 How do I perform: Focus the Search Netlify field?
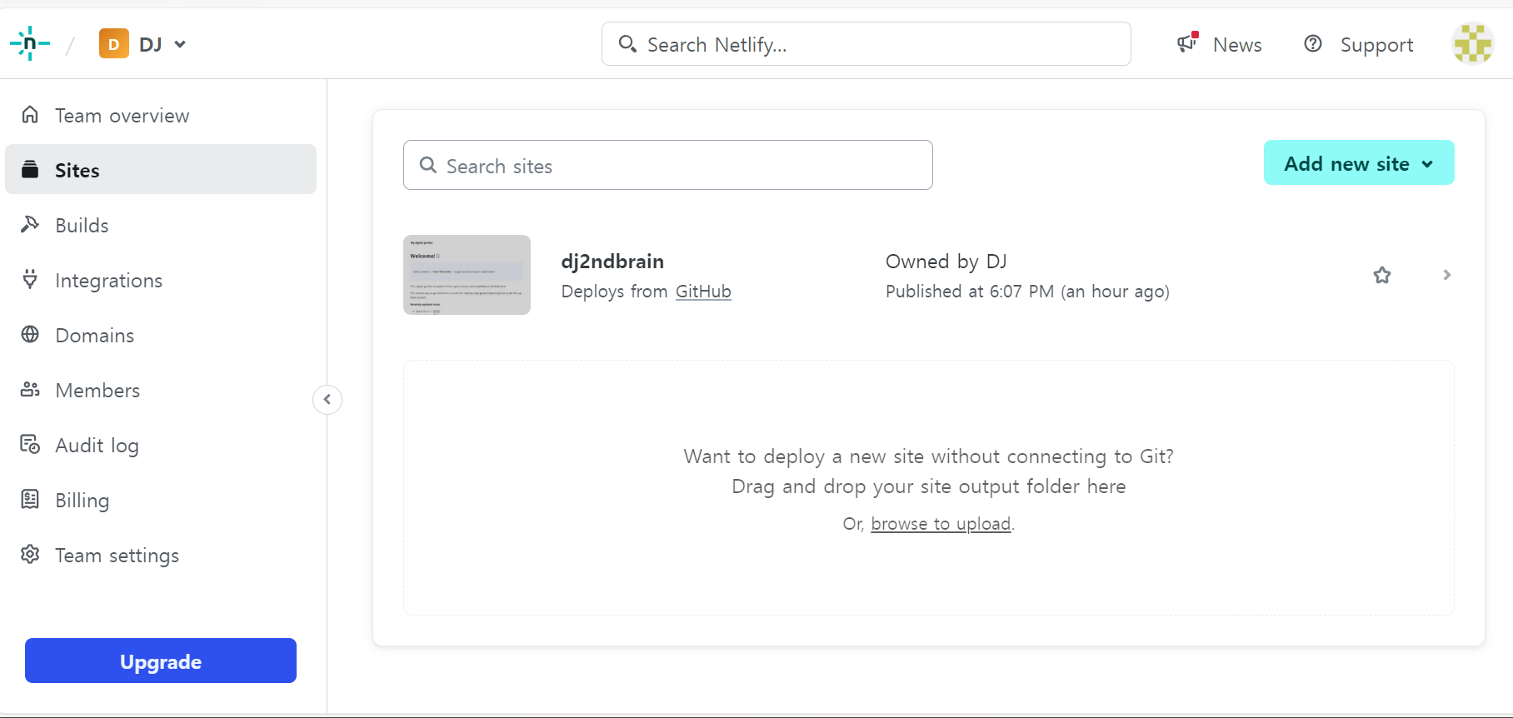pyautogui.click(x=866, y=44)
